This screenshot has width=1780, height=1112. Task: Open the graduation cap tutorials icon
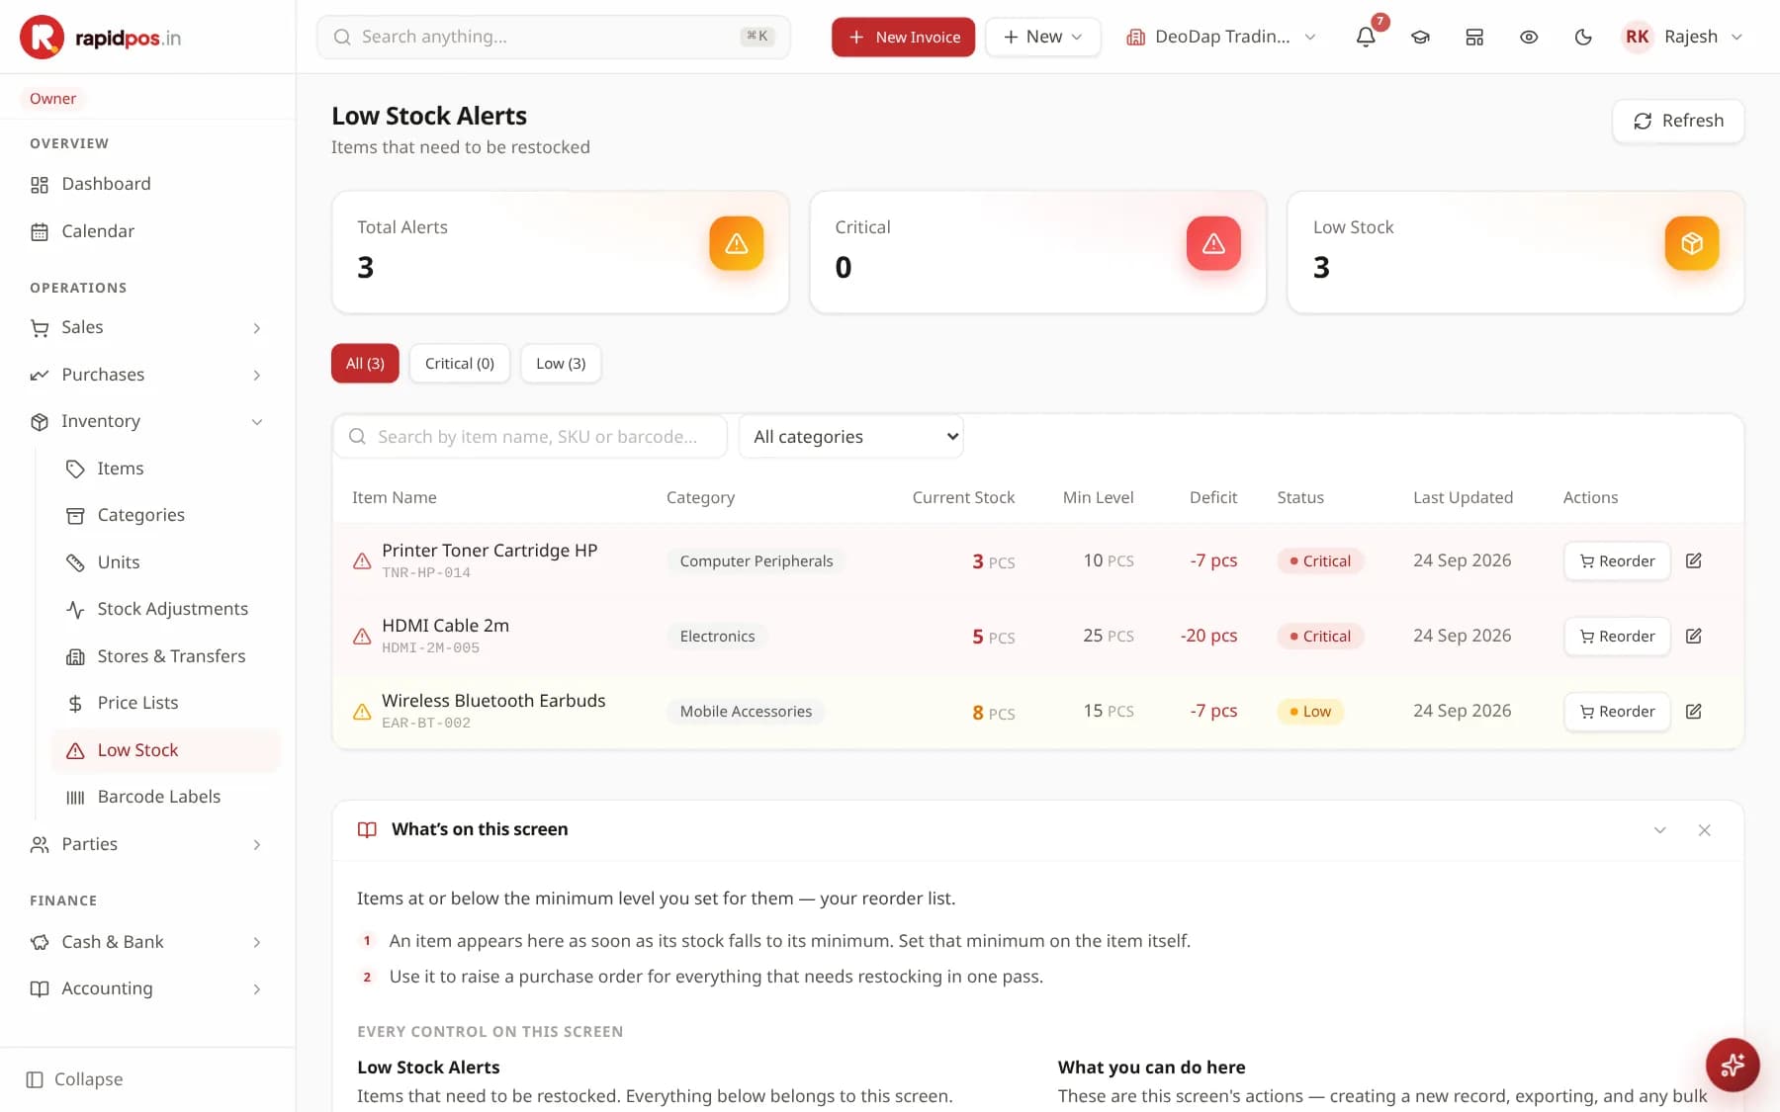click(1420, 37)
